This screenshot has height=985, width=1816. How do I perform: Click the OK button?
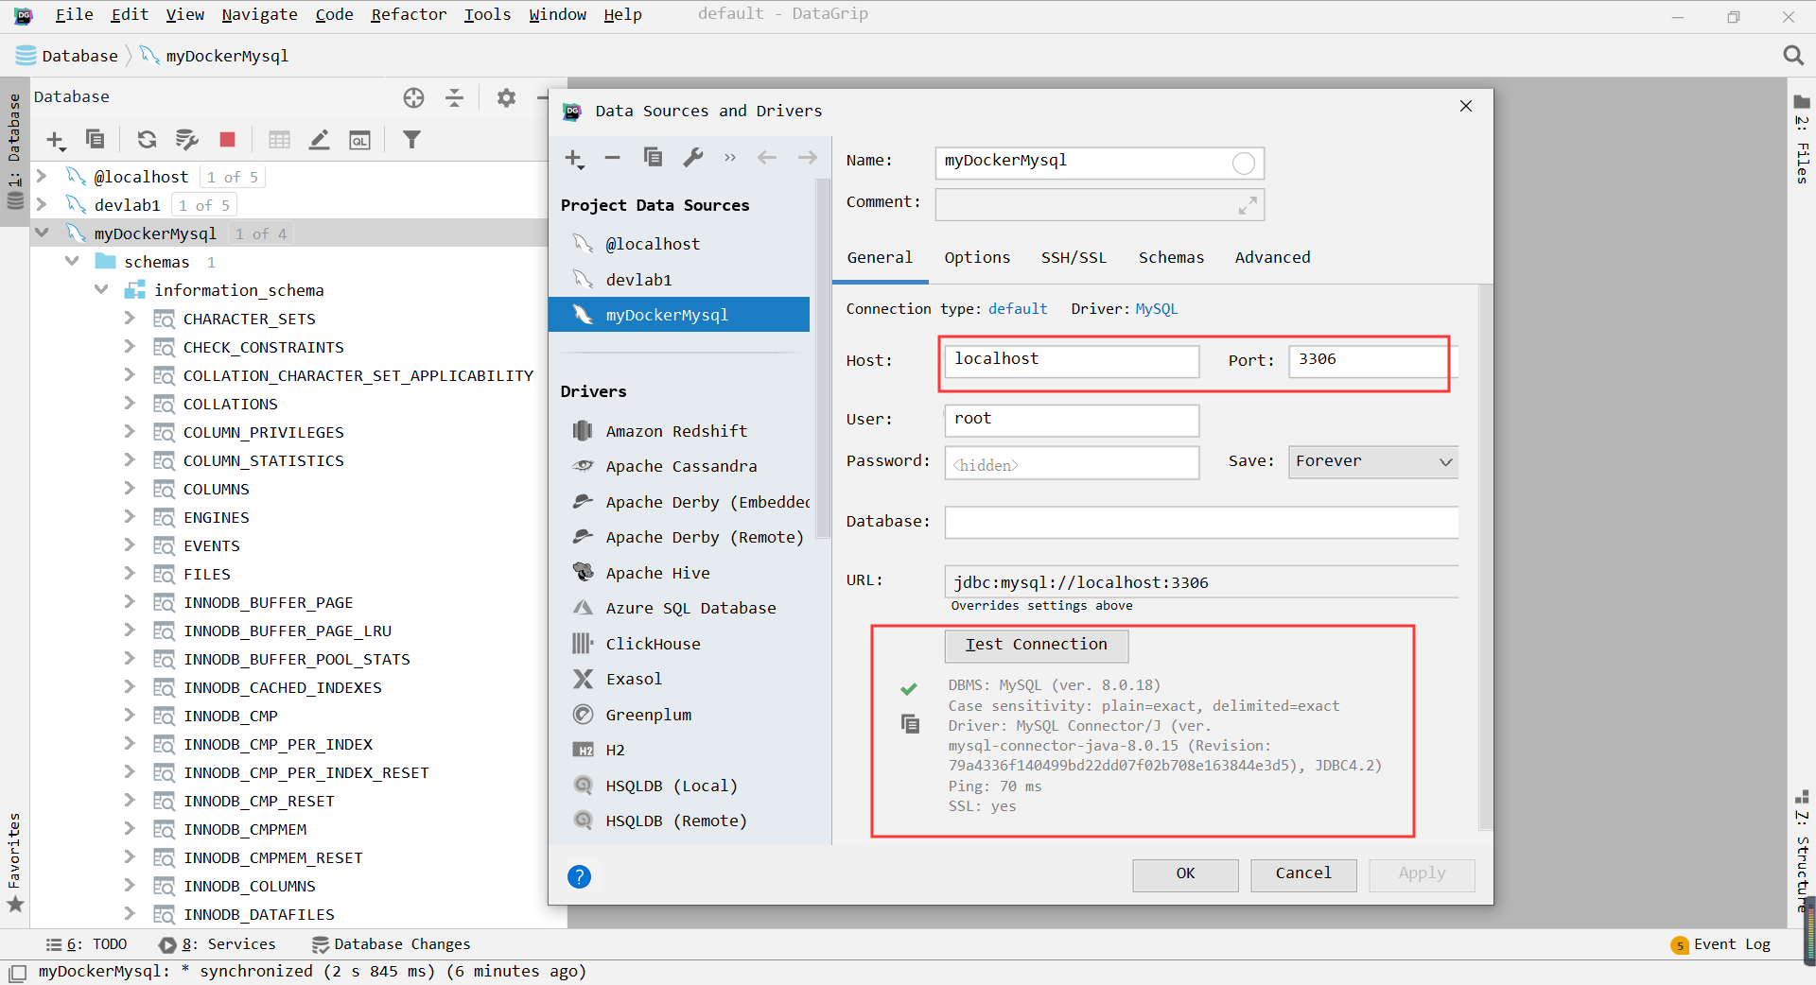(x=1185, y=874)
